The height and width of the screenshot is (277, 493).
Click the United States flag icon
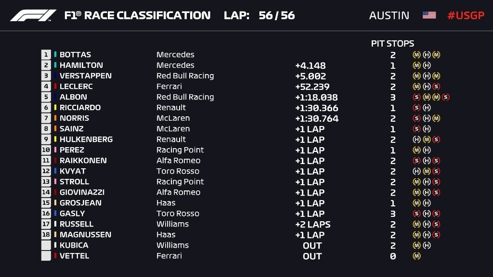[x=429, y=15]
